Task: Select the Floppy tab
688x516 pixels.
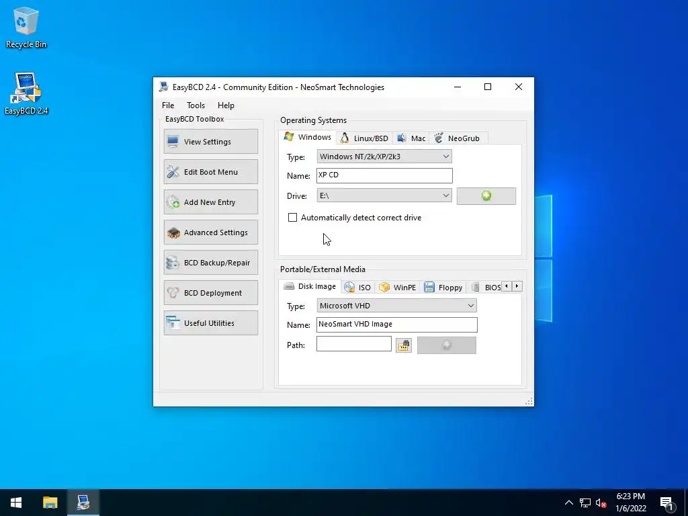Action: [x=443, y=288]
